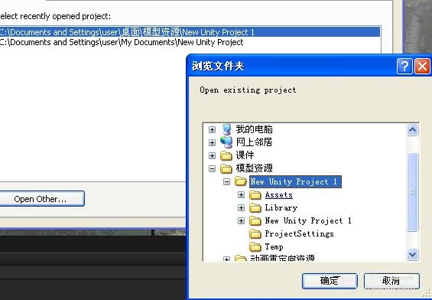This screenshot has width=432, height=300.
Task: Select the Library folder label
Action: pyautogui.click(x=281, y=207)
